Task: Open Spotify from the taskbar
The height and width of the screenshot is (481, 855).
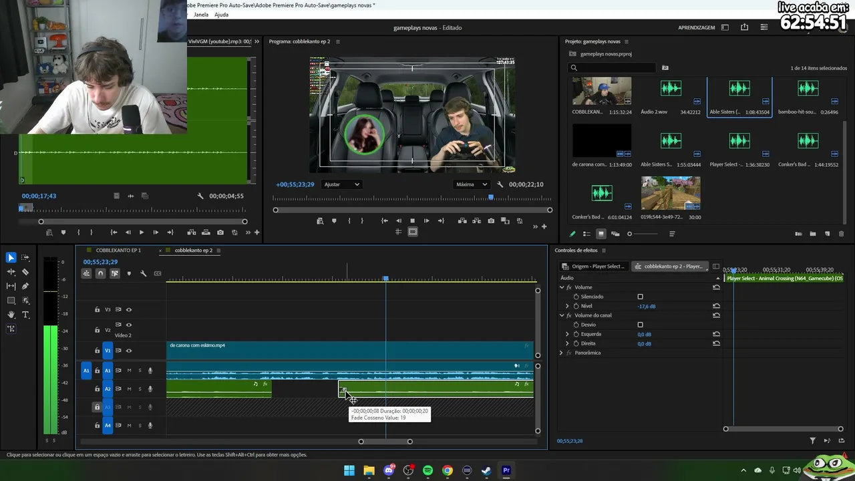Action: tap(427, 470)
